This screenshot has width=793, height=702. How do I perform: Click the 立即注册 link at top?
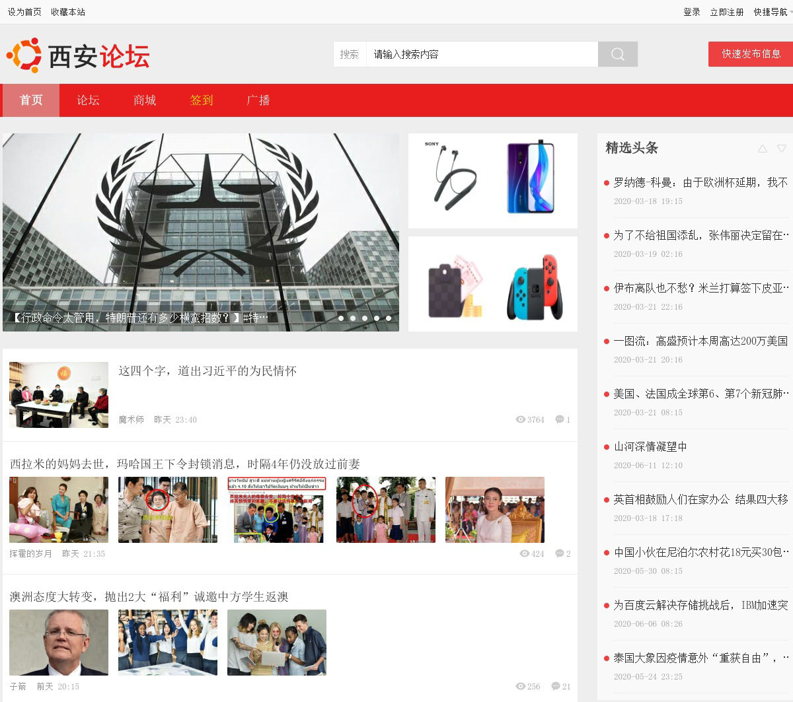[726, 12]
